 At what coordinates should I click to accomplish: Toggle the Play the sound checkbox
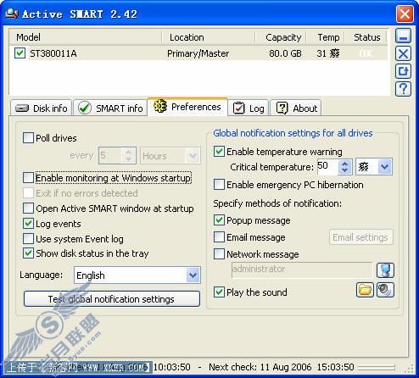coord(219,292)
